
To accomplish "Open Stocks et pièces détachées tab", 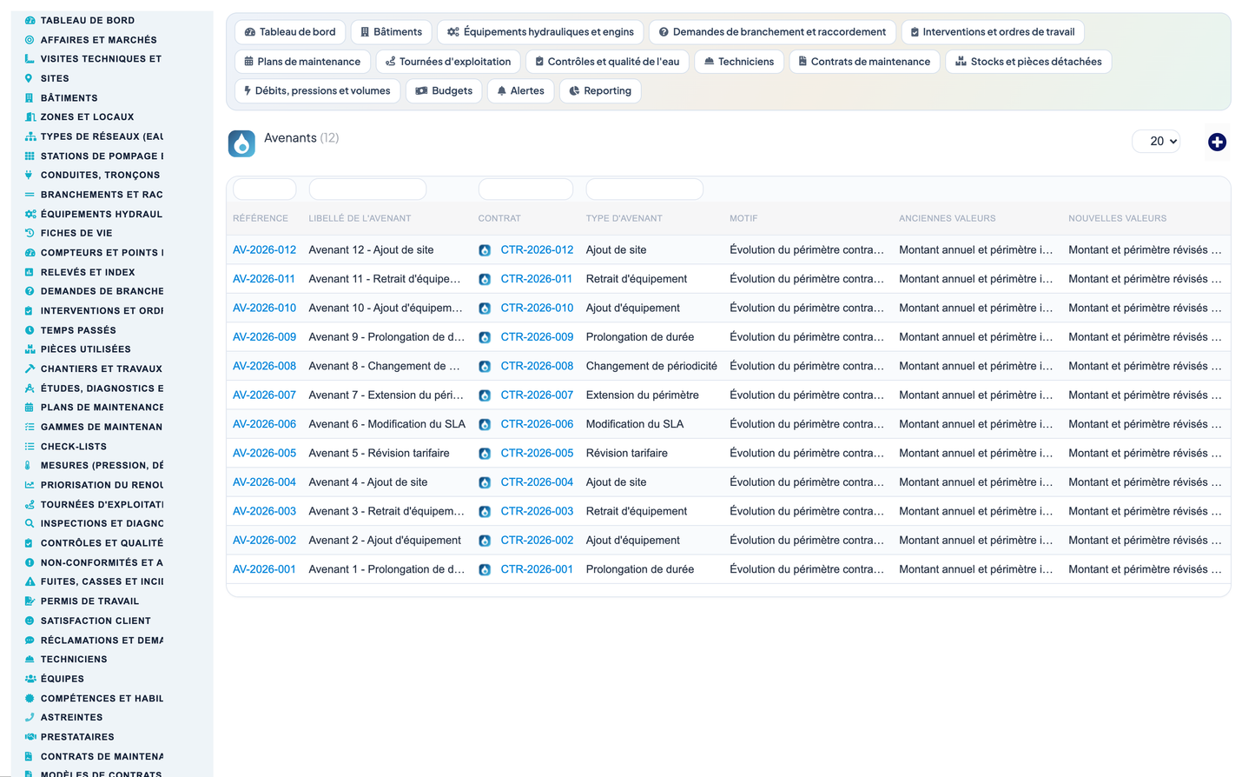I will (1028, 62).
